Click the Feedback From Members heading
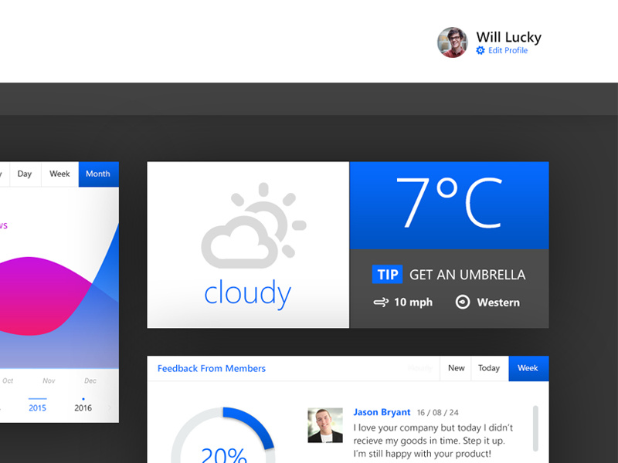 tap(211, 369)
